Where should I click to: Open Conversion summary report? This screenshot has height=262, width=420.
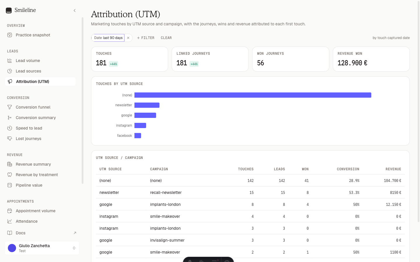[41, 118]
